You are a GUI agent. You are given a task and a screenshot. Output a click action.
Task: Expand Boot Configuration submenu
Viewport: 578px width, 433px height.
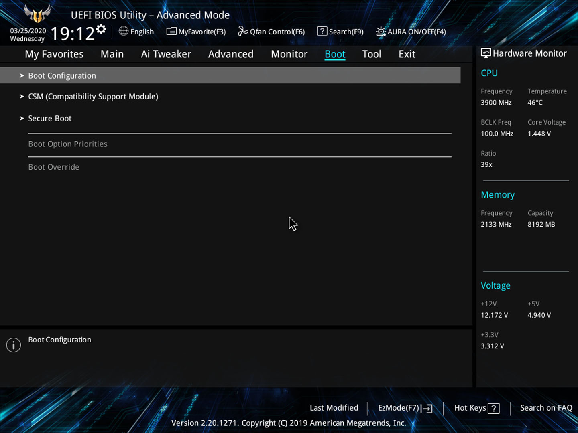click(x=62, y=75)
